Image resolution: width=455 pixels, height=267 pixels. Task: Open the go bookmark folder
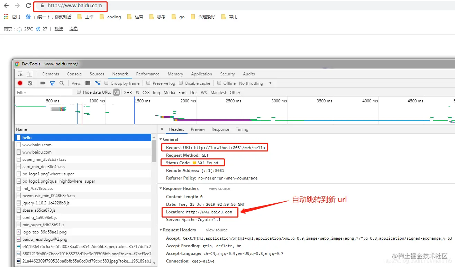coord(178,17)
